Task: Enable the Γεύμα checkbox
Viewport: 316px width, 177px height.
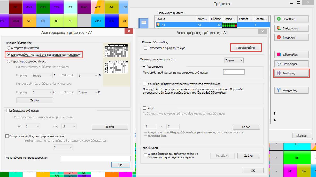Action: pos(145,108)
